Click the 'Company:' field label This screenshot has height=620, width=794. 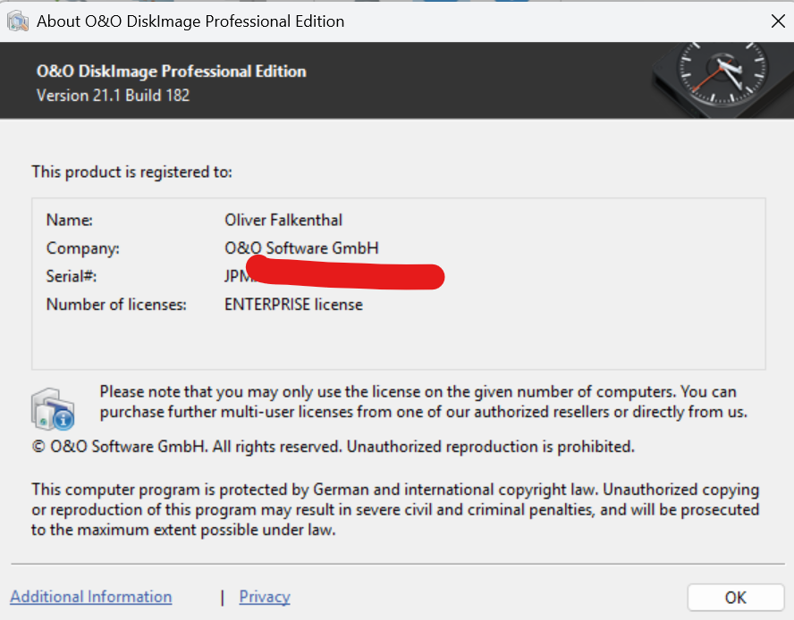(x=82, y=248)
